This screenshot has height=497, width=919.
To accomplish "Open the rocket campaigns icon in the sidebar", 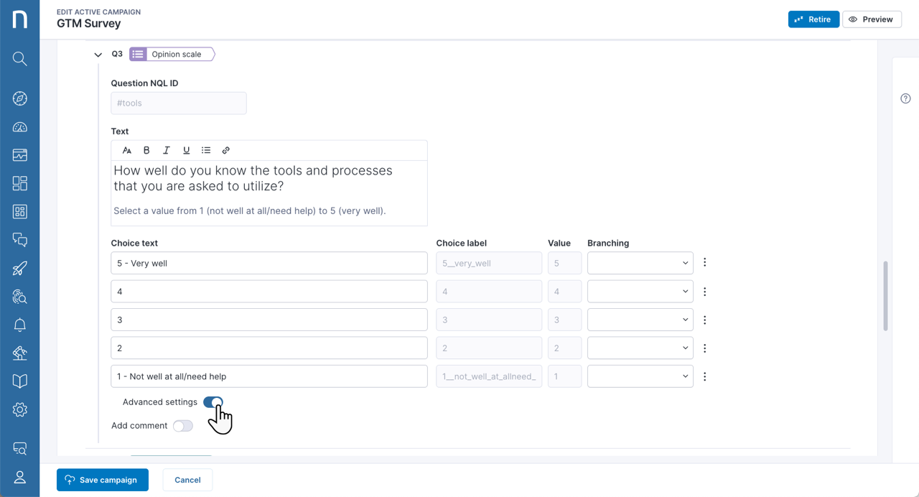I will pos(19,268).
